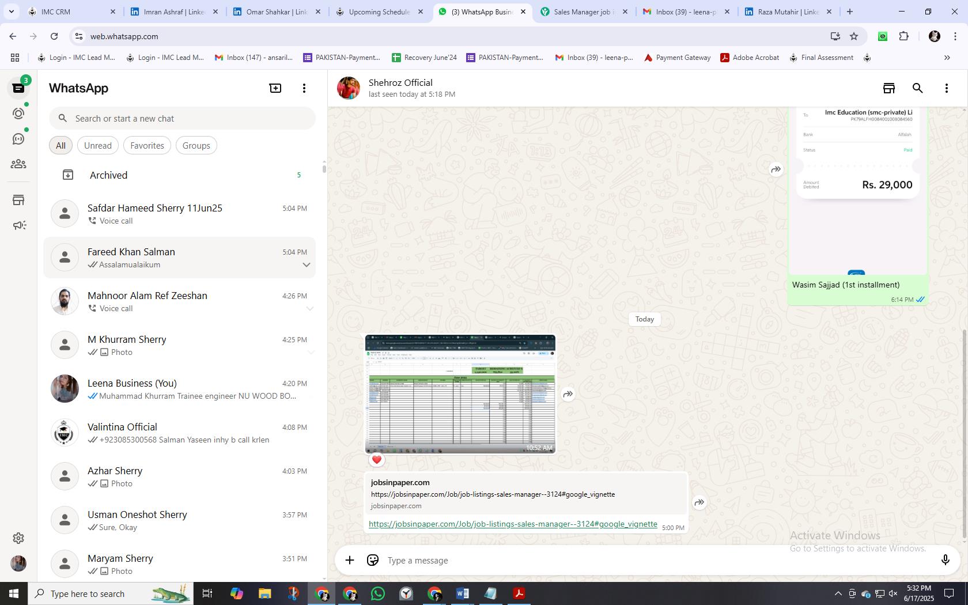Open the emoji and sticker picker
This screenshot has width=968, height=605.
pyautogui.click(x=373, y=560)
